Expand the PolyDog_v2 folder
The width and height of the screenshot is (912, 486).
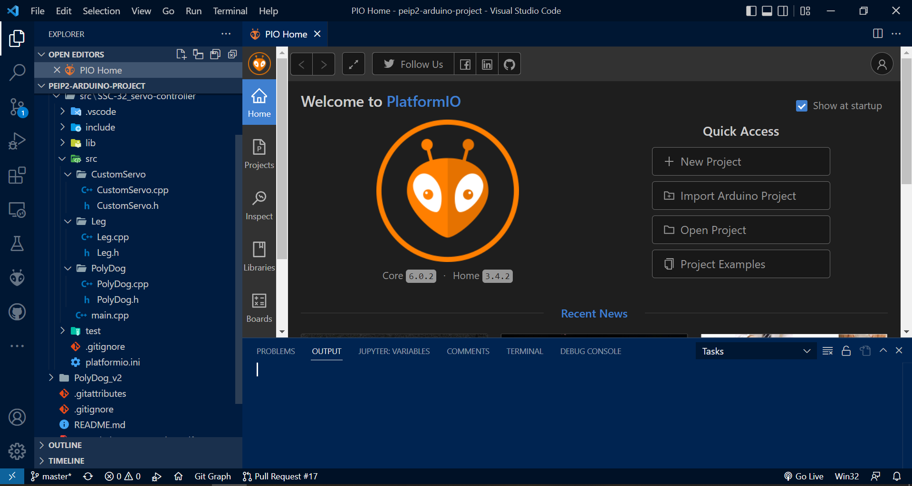point(51,378)
